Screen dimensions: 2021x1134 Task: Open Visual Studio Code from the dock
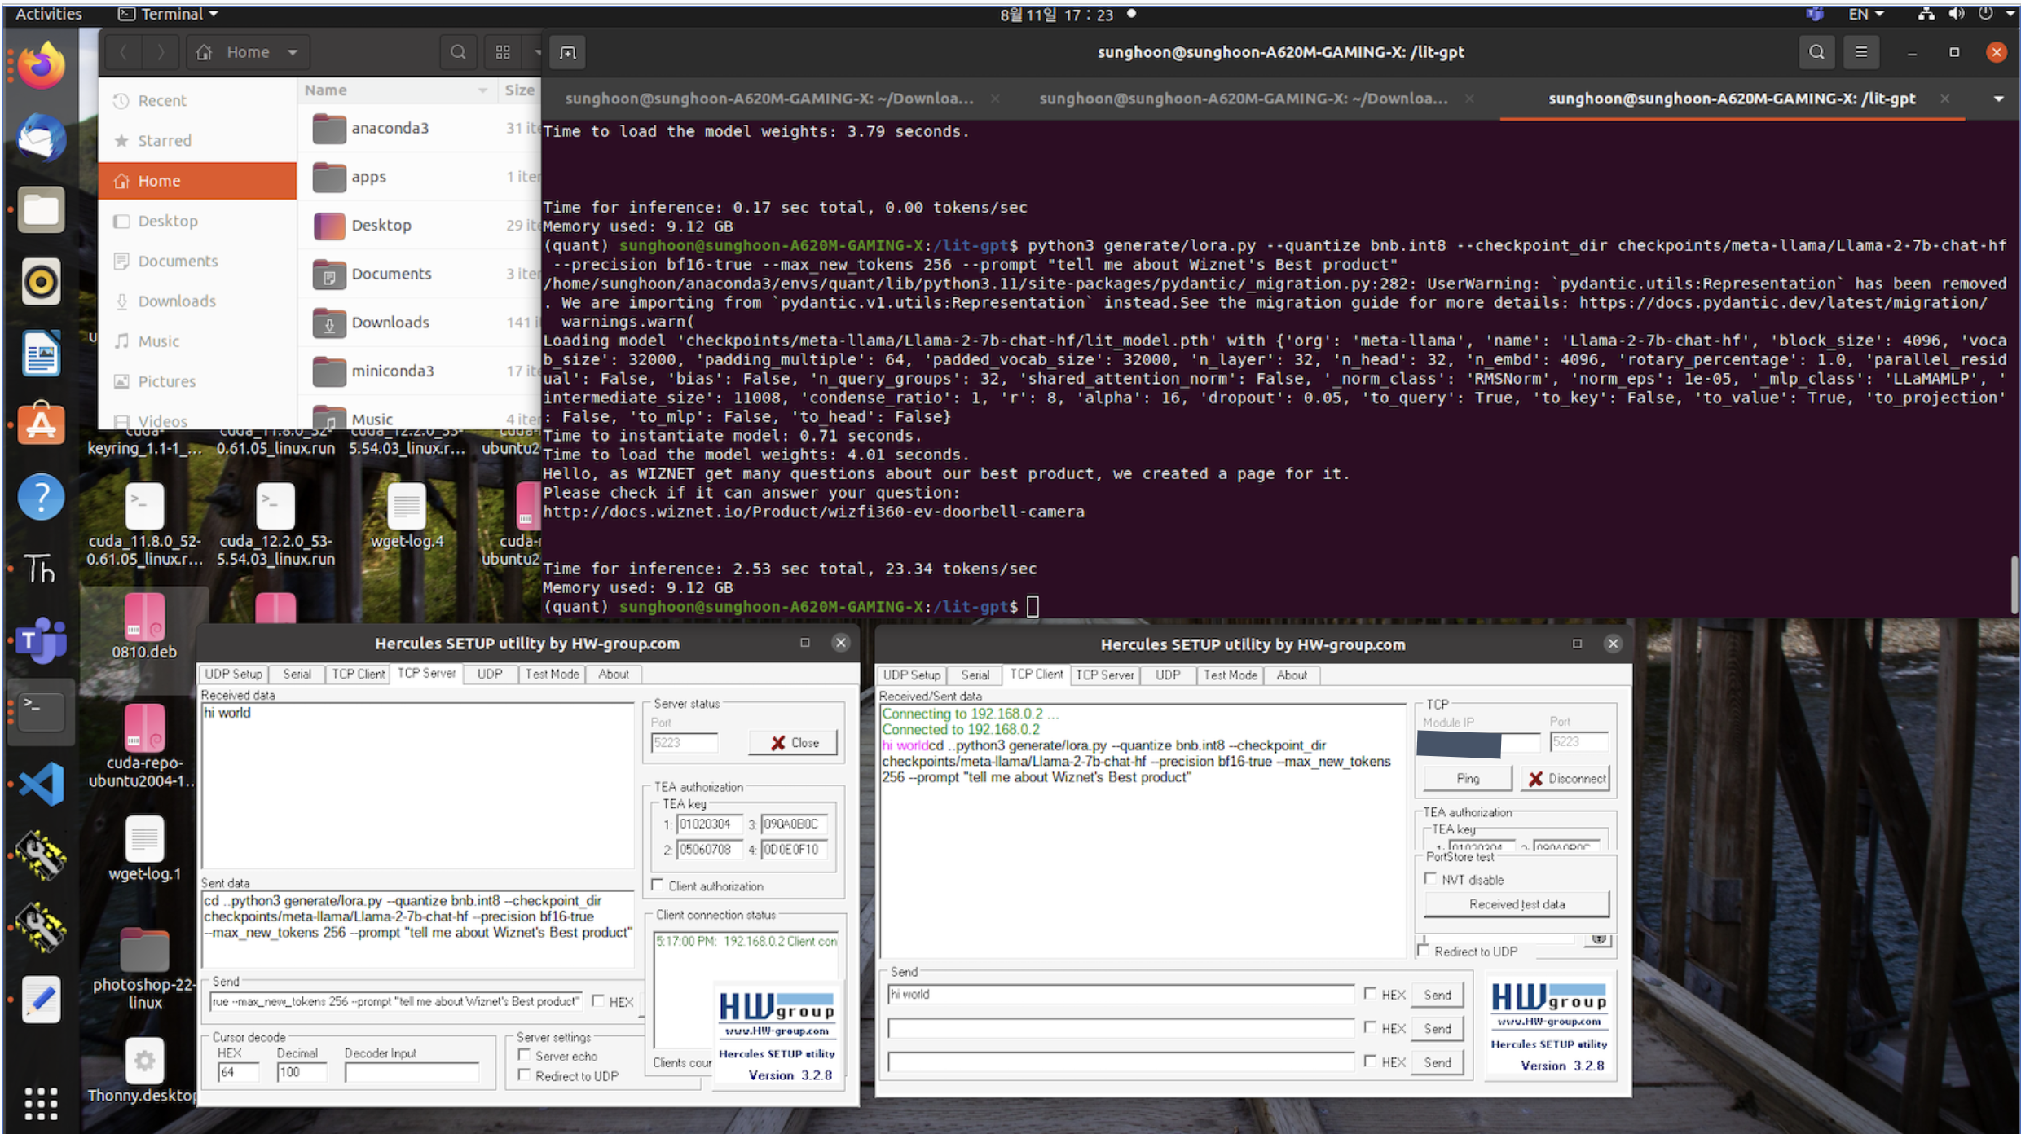click(41, 784)
